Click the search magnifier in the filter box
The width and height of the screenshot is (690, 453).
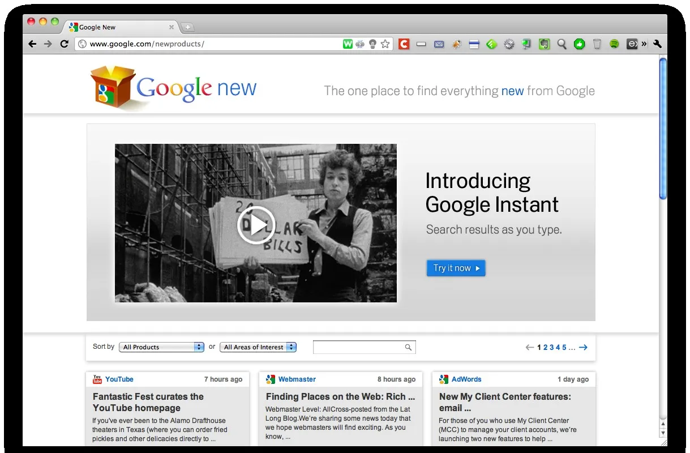[x=408, y=348]
